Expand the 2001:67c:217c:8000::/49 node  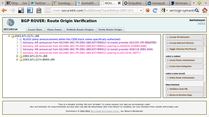pos(17,60)
